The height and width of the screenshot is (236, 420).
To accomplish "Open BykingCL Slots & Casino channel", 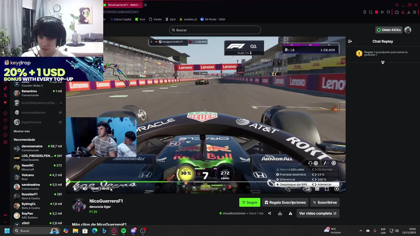I will tap(38, 206).
